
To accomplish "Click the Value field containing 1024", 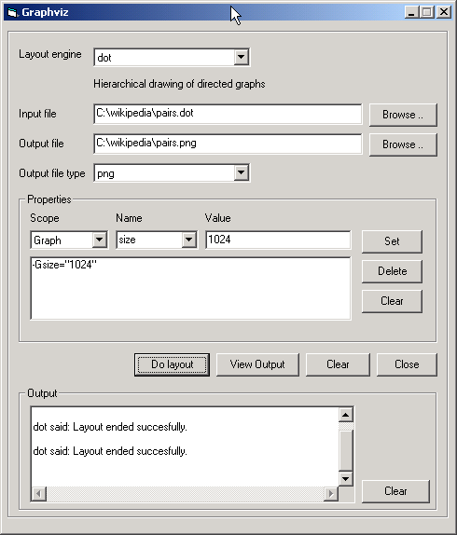I will tap(278, 240).
